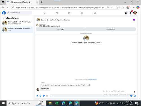This screenshot has width=141, height=106.
Task: Send a thumbs-up like
Action: [x=135, y=96]
